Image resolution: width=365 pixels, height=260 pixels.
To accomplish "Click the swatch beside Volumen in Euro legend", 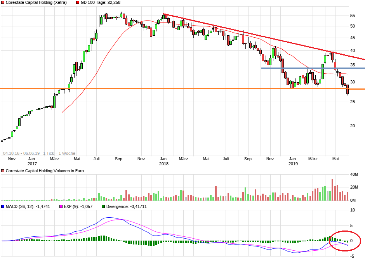I will click(3, 171).
